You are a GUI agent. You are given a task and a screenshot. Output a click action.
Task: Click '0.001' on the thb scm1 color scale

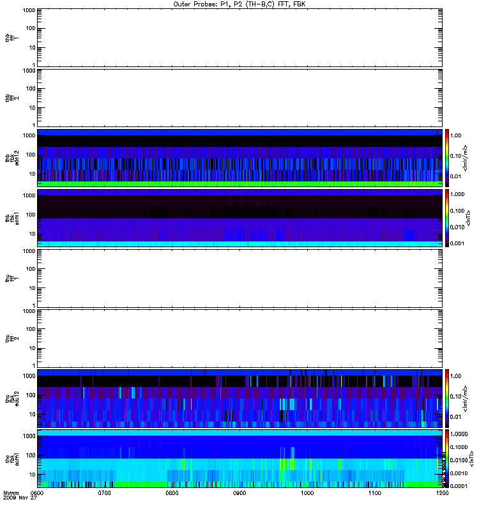pos(457,243)
